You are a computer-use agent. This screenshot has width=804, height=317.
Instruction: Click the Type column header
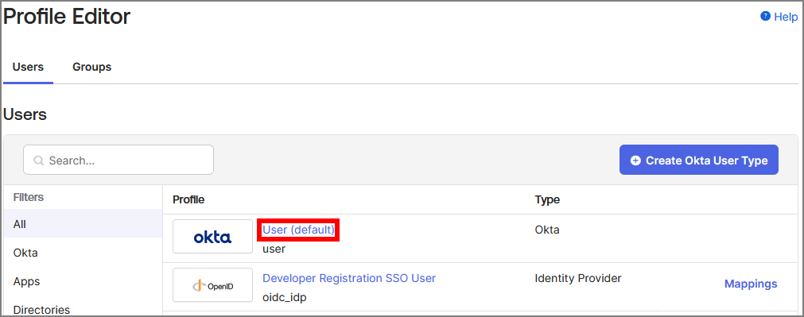pyautogui.click(x=547, y=199)
